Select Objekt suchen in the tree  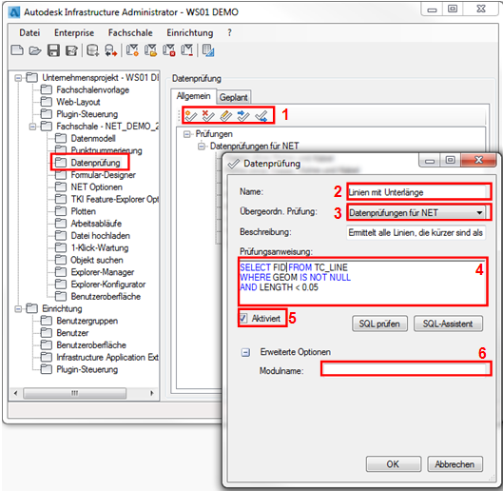(97, 260)
